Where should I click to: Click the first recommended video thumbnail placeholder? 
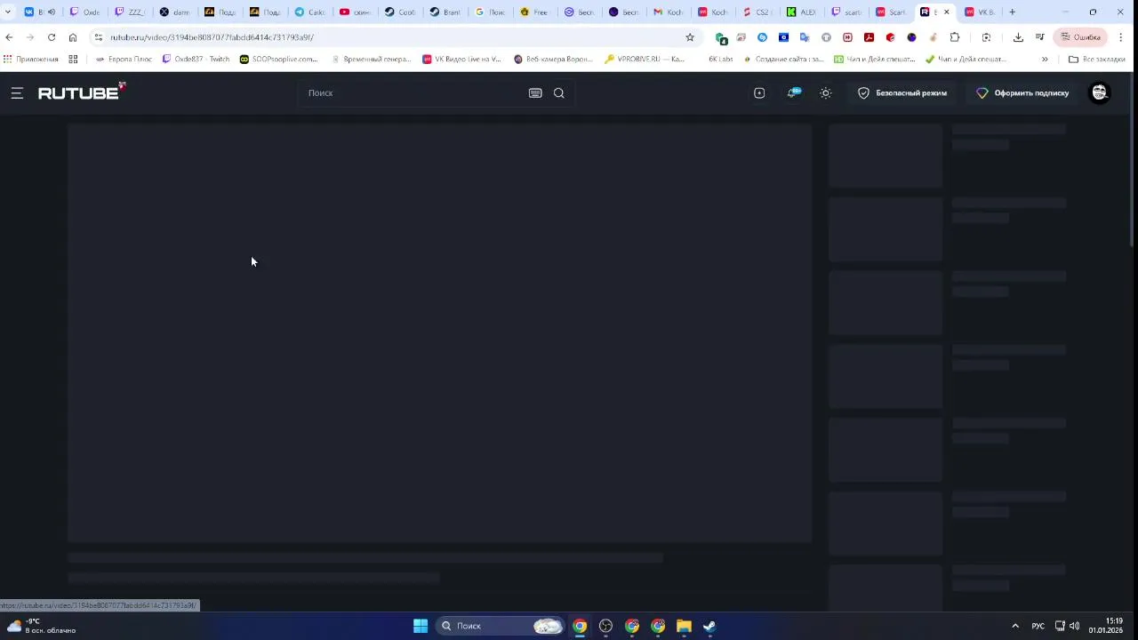tap(886, 156)
